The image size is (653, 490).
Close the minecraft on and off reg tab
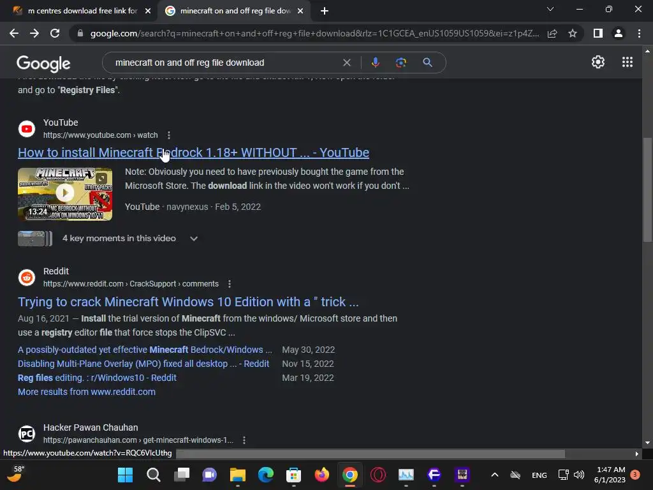300,11
